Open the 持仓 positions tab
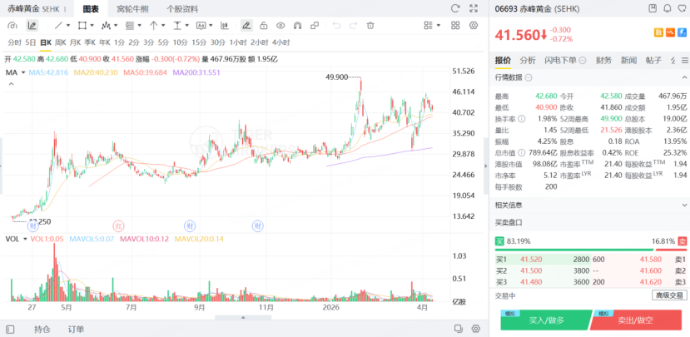The height and width of the screenshot is (337, 690). point(42,329)
